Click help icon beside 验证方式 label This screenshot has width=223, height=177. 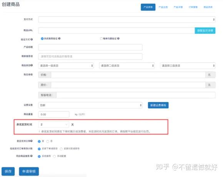tap(32, 39)
